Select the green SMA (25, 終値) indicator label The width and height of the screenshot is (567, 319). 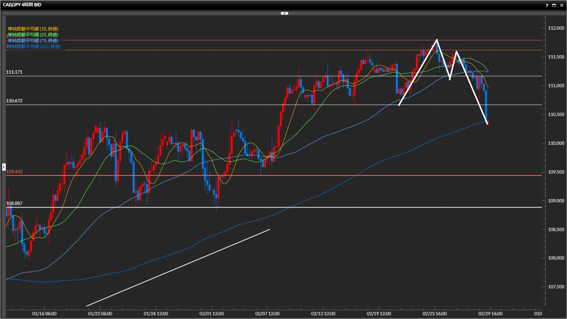(33, 35)
